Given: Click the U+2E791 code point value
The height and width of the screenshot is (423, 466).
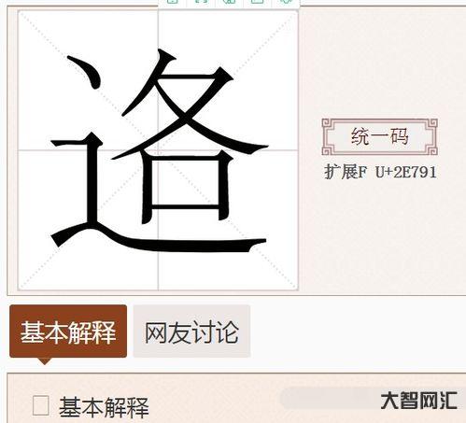Looking at the screenshot, I should pos(406,172).
